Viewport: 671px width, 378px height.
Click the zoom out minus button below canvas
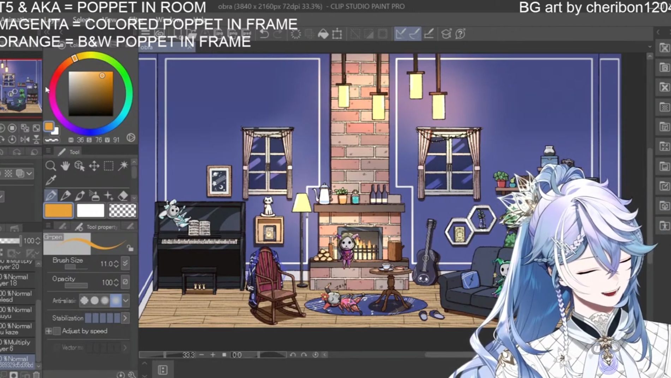pos(202,355)
